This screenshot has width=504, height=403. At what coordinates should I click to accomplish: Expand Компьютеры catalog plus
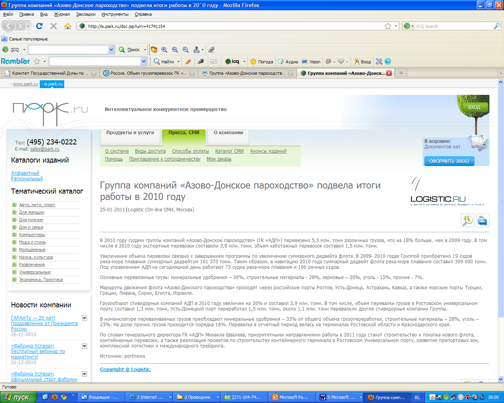(14, 235)
